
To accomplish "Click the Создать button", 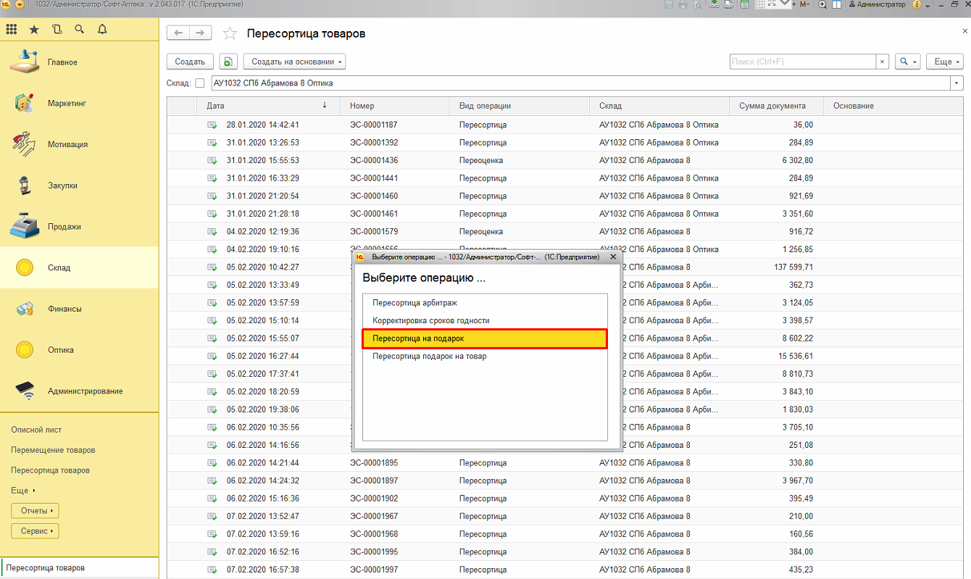I will point(190,62).
